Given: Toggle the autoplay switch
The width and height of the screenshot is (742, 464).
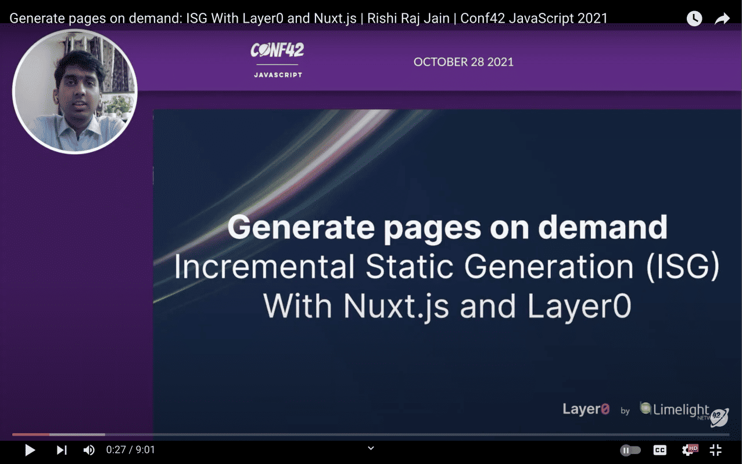Looking at the screenshot, I should (630, 450).
